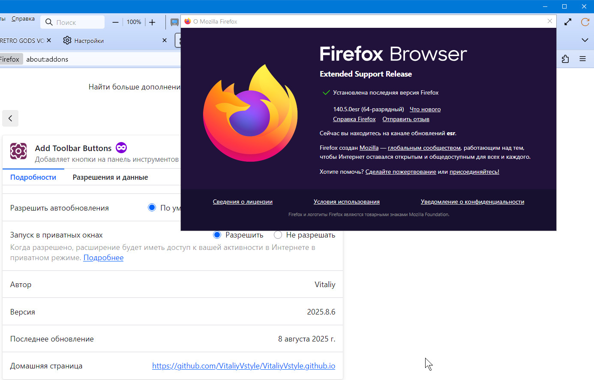
Task: Click the zoom out minus button
Action: click(x=115, y=22)
